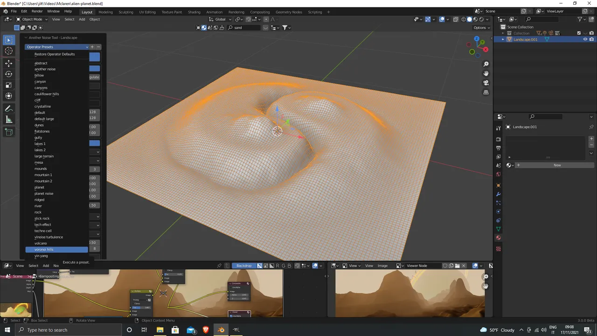Add a new operator preset plus button
The height and width of the screenshot is (336, 597).
point(92,47)
